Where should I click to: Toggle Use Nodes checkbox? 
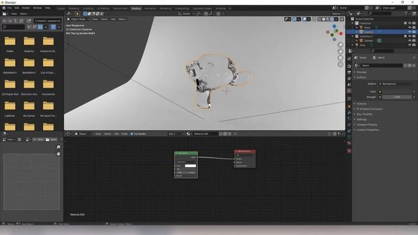(132, 134)
